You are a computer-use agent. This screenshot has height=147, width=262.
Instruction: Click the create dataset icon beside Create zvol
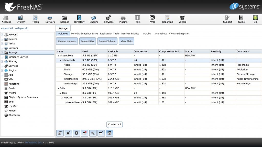click(x=101, y=133)
